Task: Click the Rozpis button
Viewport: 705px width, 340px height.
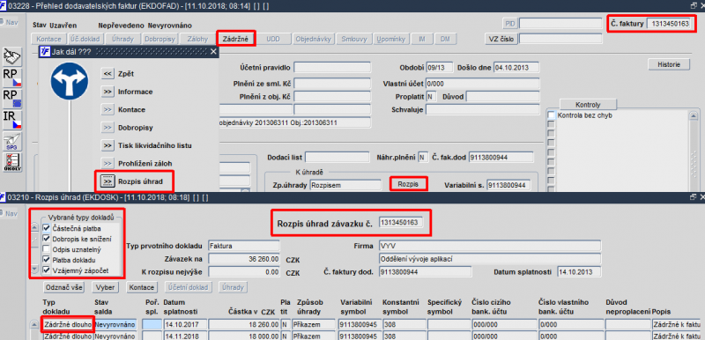Action: tap(408, 185)
